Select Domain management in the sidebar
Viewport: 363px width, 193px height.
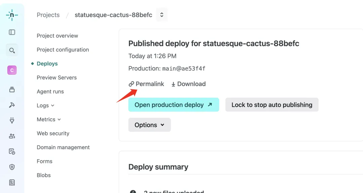(x=63, y=147)
